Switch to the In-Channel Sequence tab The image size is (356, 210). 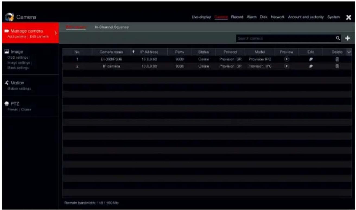(x=112, y=27)
